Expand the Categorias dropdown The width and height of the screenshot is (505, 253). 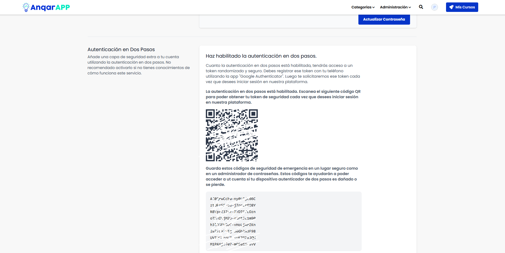point(363,7)
